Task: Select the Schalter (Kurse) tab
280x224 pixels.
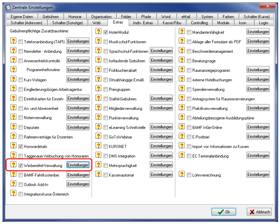Action: 256,17
